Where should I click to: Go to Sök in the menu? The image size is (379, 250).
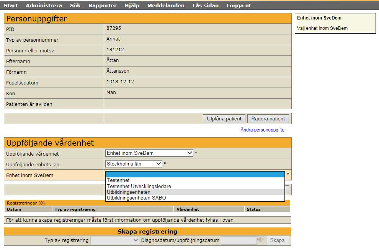tap(75, 5)
